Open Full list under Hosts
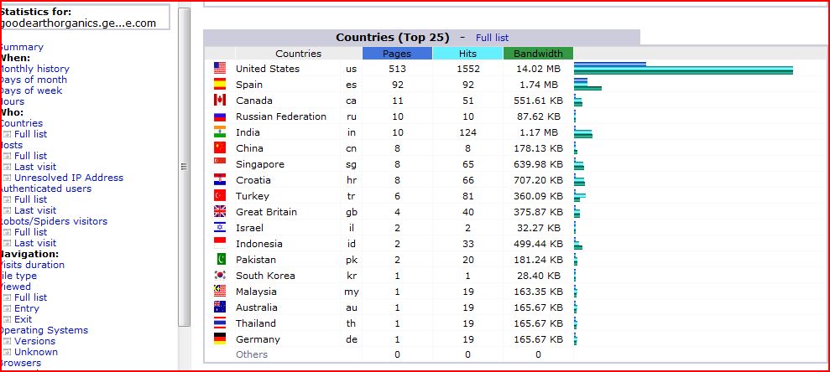This screenshot has width=830, height=372. pyautogui.click(x=31, y=156)
